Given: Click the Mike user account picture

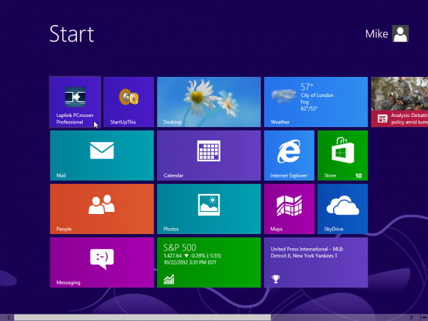Looking at the screenshot, I should (400, 34).
